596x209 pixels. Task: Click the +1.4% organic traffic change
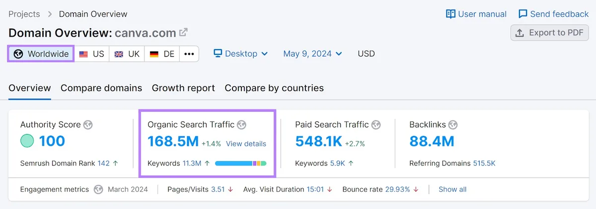211,144
